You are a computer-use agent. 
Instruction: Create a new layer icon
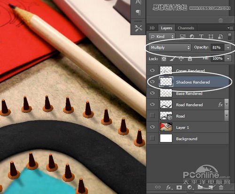[211, 187]
